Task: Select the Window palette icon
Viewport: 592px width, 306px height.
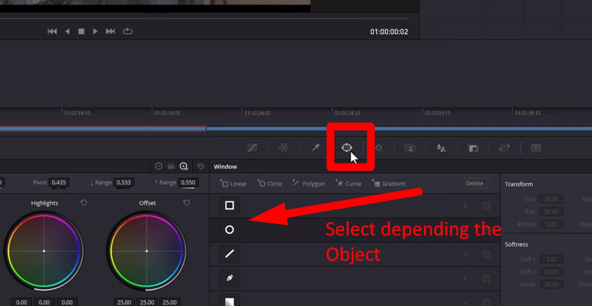Action: [347, 148]
